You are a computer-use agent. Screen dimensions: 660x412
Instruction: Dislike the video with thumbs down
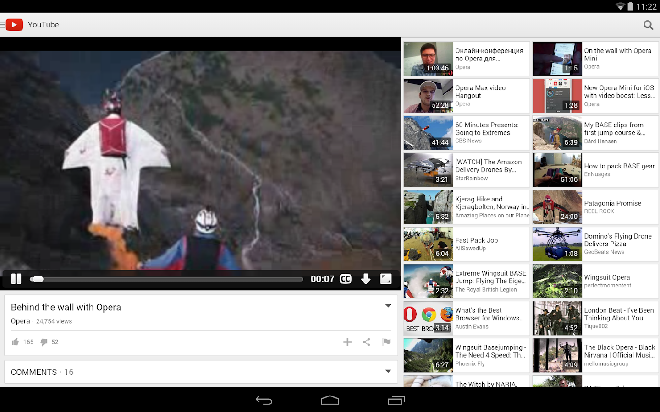44,342
